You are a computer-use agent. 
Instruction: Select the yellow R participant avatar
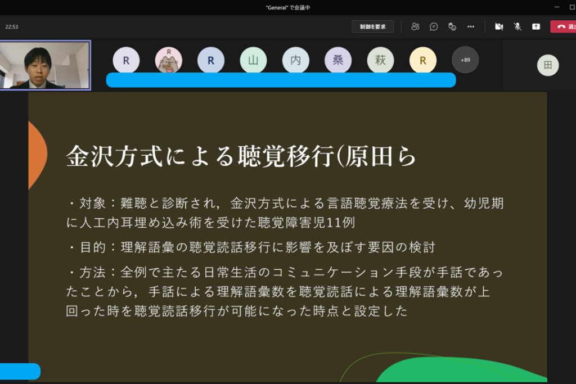tap(423, 60)
